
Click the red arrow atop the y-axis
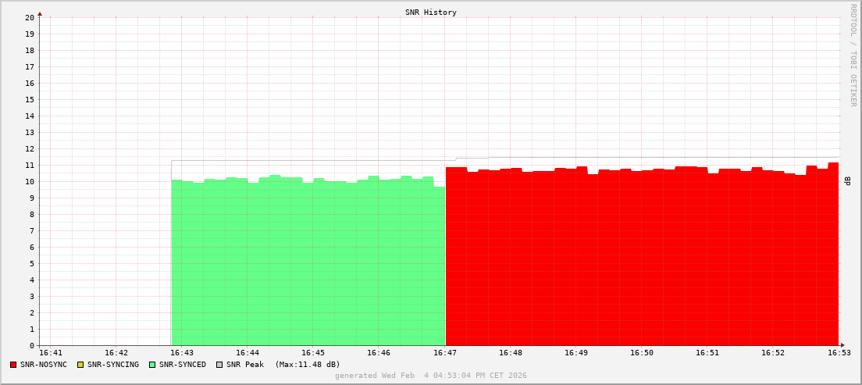pos(40,13)
